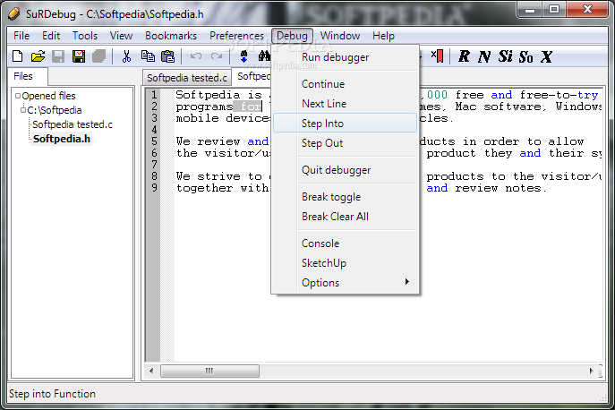Close the open Debug menu
This screenshot has width=615, height=410.
click(292, 36)
